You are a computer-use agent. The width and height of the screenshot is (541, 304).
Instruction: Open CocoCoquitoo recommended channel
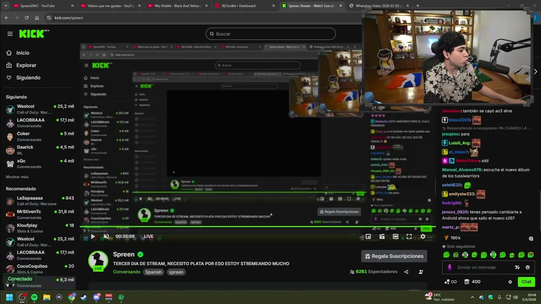tap(40, 269)
